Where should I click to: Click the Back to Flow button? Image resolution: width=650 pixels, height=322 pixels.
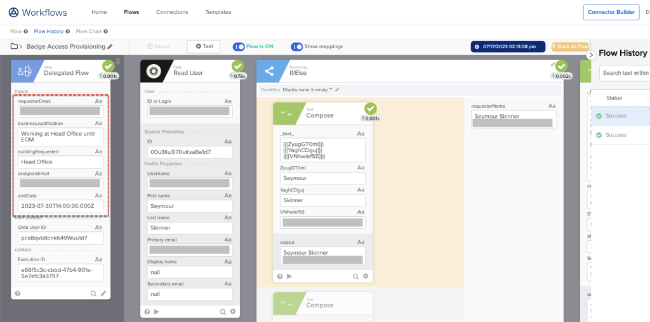pyautogui.click(x=570, y=46)
